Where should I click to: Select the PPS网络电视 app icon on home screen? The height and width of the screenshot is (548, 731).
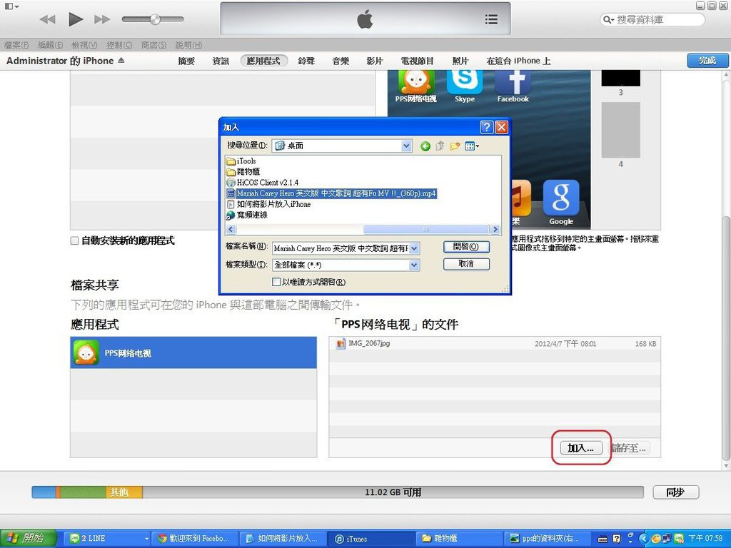coord(415,86)
